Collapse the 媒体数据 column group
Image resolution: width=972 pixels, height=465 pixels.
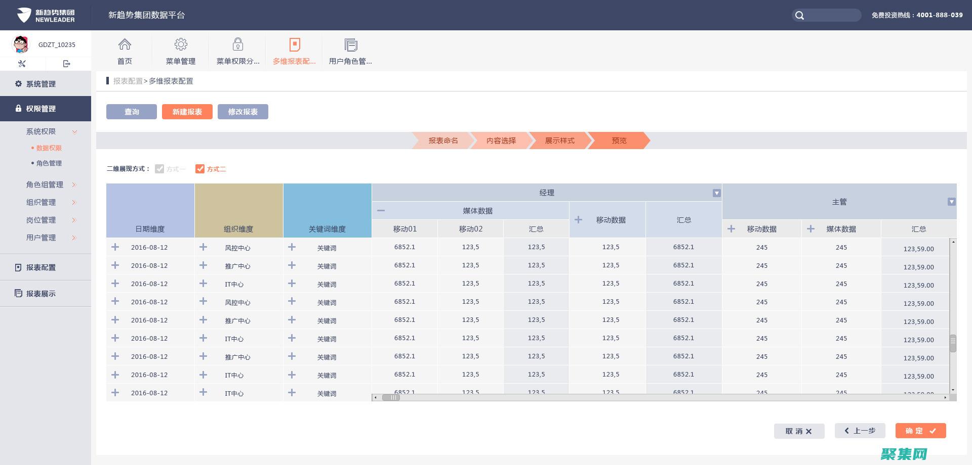pyautogui.click(x=381, y=211)
